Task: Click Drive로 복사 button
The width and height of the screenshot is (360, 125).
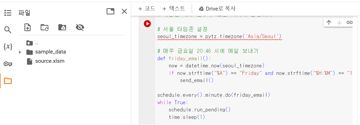Action: (217, 8)
